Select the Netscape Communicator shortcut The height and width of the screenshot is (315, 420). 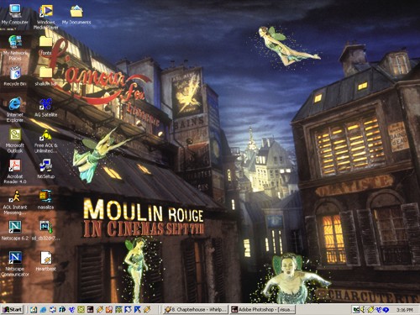15,264
